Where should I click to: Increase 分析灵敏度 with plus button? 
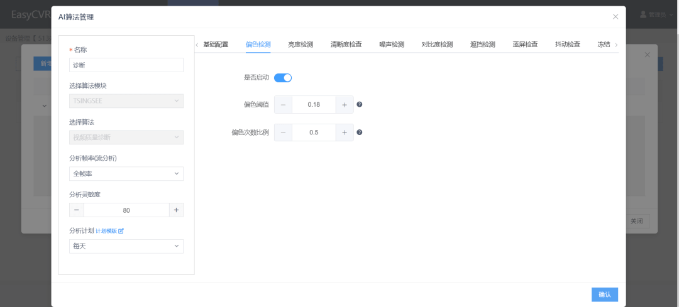click(176, 210)
